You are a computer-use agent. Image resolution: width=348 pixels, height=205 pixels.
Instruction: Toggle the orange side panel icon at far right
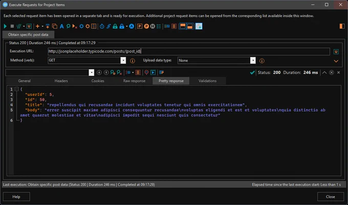coord(342,26)
